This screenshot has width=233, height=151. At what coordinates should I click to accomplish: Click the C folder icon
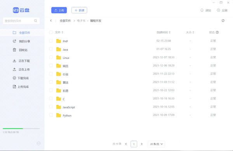[x=59, y=99]
